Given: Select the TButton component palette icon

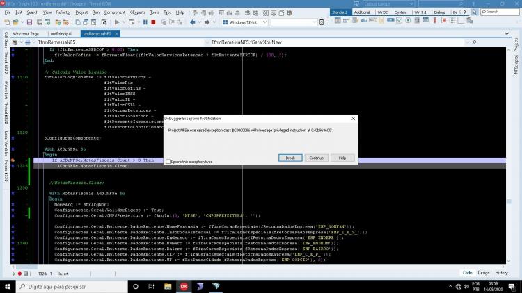Looking at the screenshot, I should [x=390, y=20].
